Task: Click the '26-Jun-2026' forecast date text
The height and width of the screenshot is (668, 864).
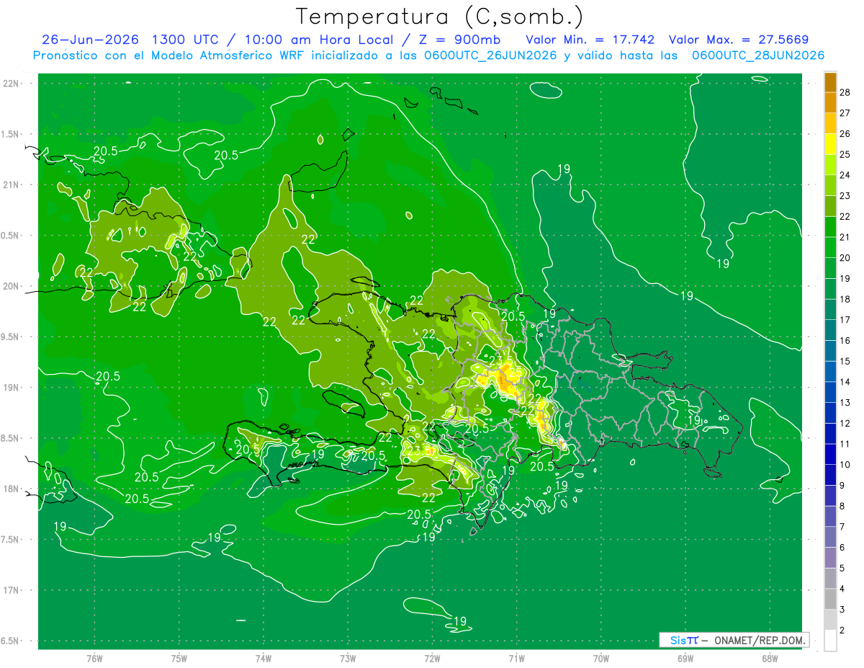Action: [90, 40]
